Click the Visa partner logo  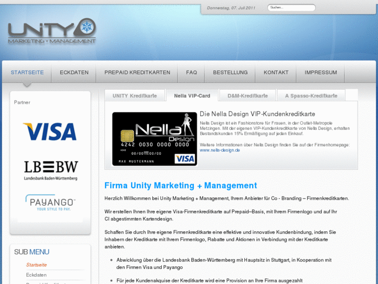pos(50,131)
